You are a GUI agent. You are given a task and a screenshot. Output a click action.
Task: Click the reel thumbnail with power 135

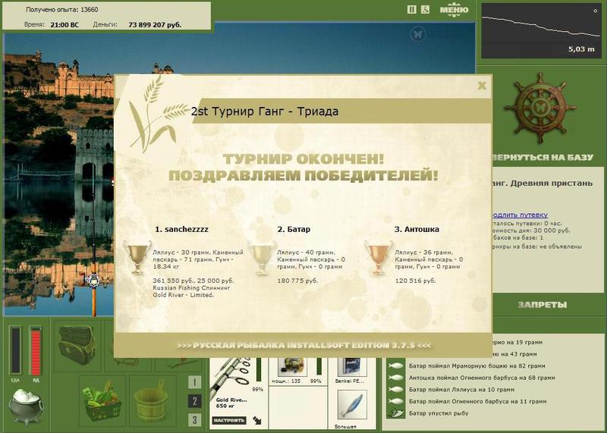tap(293, 367)
